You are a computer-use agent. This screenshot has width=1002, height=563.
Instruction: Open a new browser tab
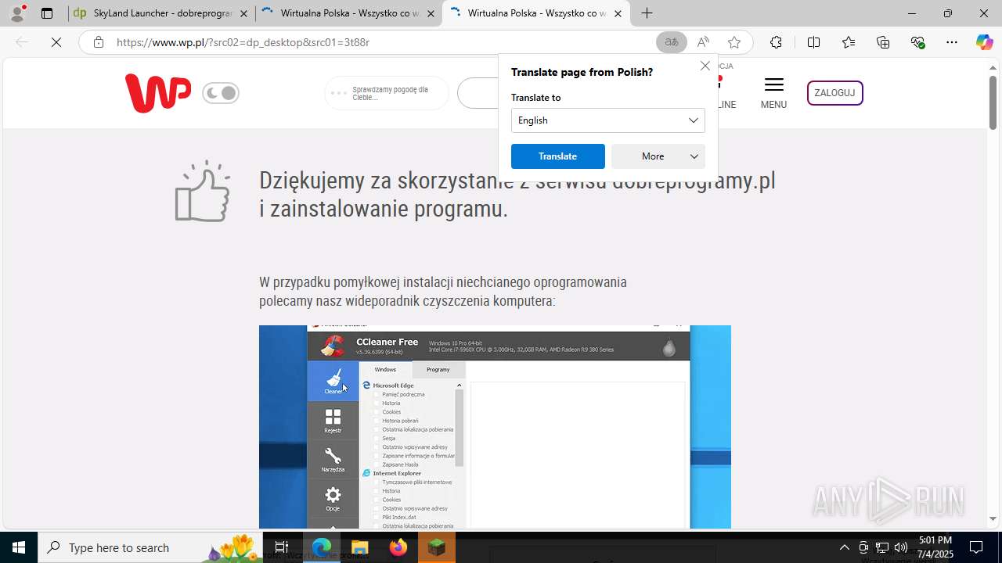pos(647,13)
